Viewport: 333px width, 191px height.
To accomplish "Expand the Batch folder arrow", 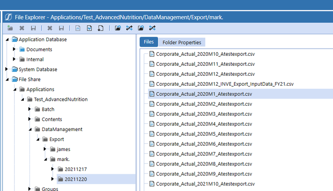I will point(30,110).
